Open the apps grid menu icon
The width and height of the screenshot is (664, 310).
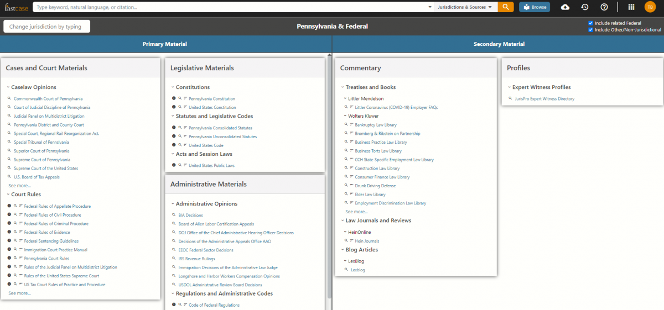[631, 7]
